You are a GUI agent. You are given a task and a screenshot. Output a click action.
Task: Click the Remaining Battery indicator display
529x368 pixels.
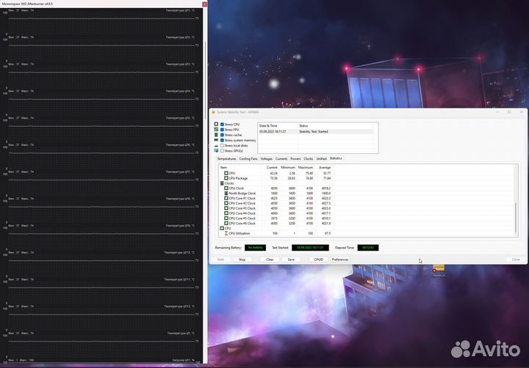coord(255,248)
